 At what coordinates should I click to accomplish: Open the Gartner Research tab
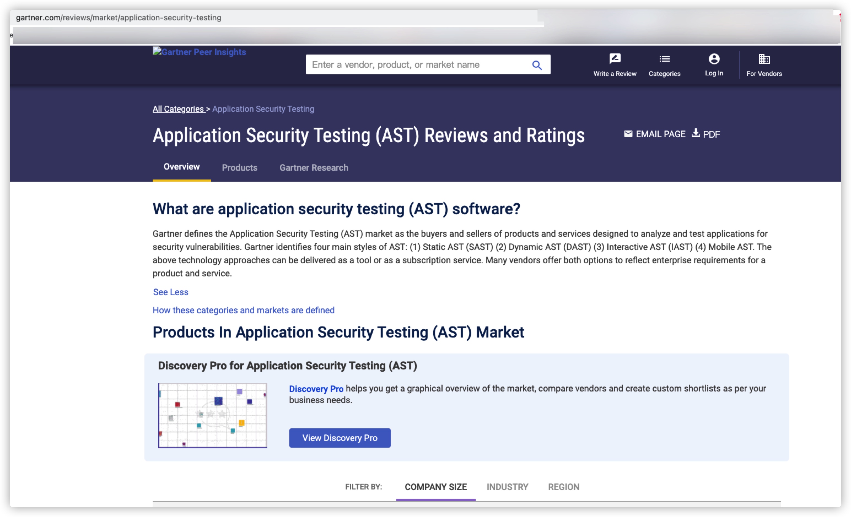314,168
